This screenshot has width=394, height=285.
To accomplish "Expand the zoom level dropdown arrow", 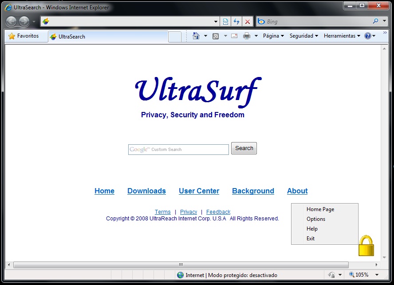I will point(377,275).
